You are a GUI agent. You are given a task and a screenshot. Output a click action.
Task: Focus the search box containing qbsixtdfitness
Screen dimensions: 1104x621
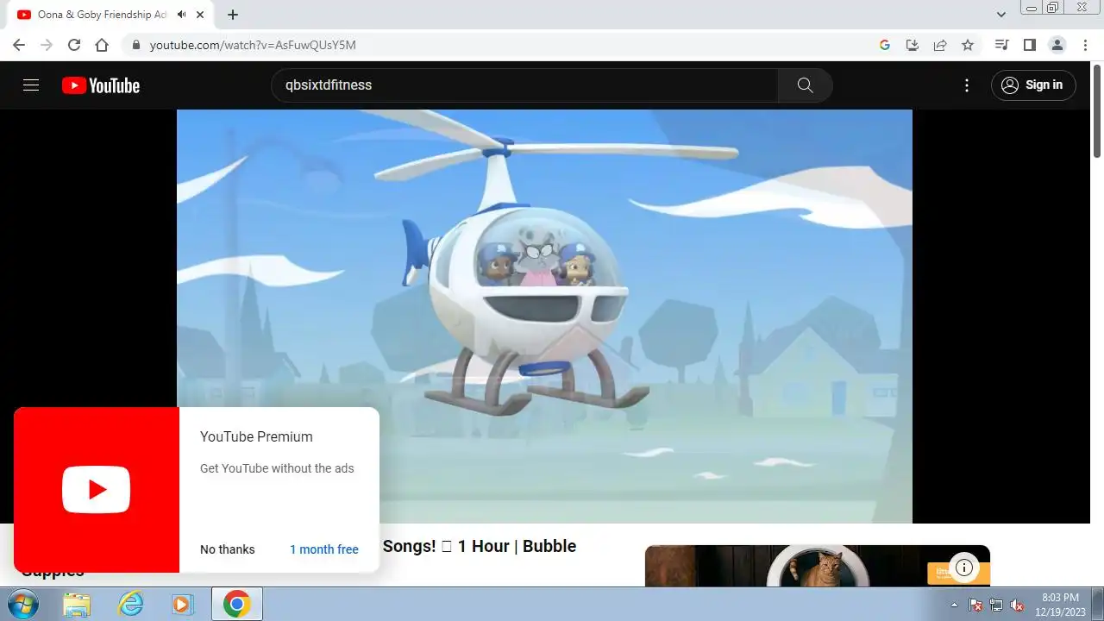tap(524, 85)
